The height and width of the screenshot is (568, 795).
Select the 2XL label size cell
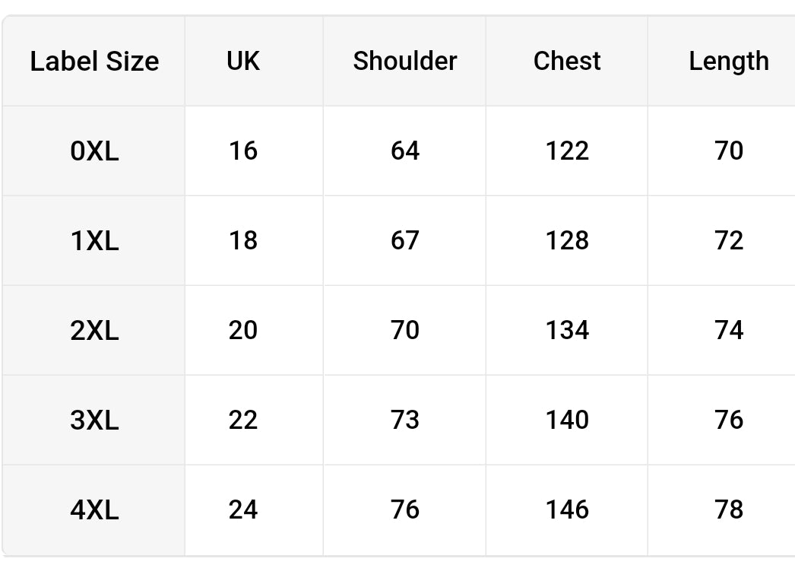pyautogui.click(x=94, y=331)
